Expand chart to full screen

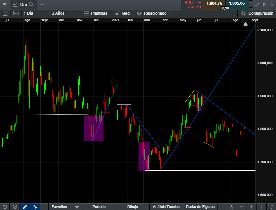[x=257, y=5]
